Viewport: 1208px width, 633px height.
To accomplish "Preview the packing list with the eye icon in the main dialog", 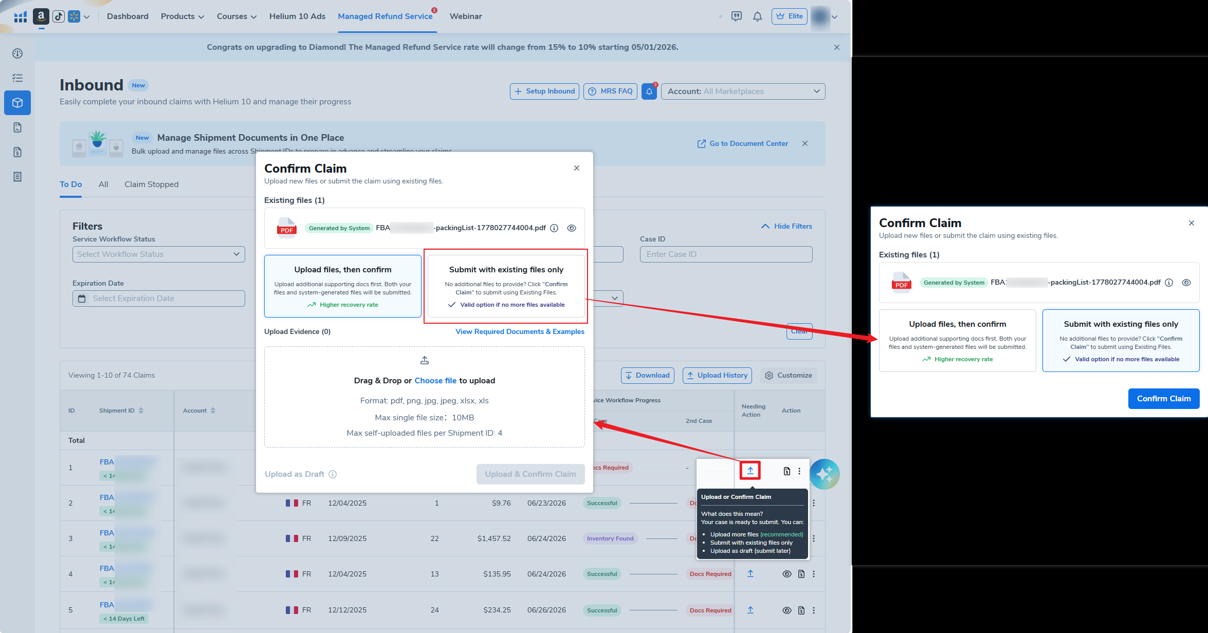I will click(572, 228).
